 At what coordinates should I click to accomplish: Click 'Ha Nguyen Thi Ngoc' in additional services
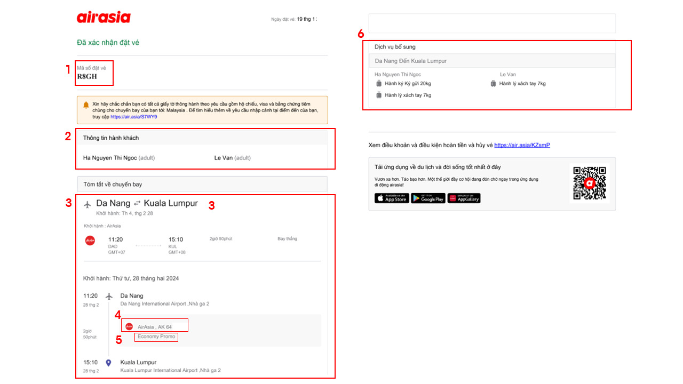tap(398, 75)
